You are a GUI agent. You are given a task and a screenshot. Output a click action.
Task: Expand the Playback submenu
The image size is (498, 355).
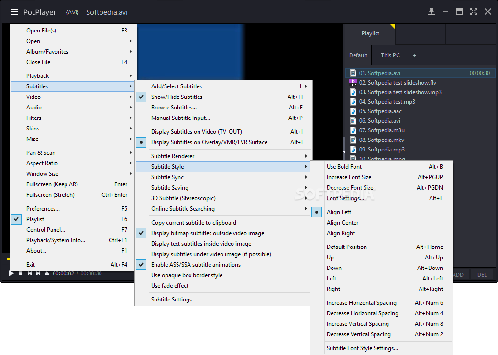coord(74,76)
